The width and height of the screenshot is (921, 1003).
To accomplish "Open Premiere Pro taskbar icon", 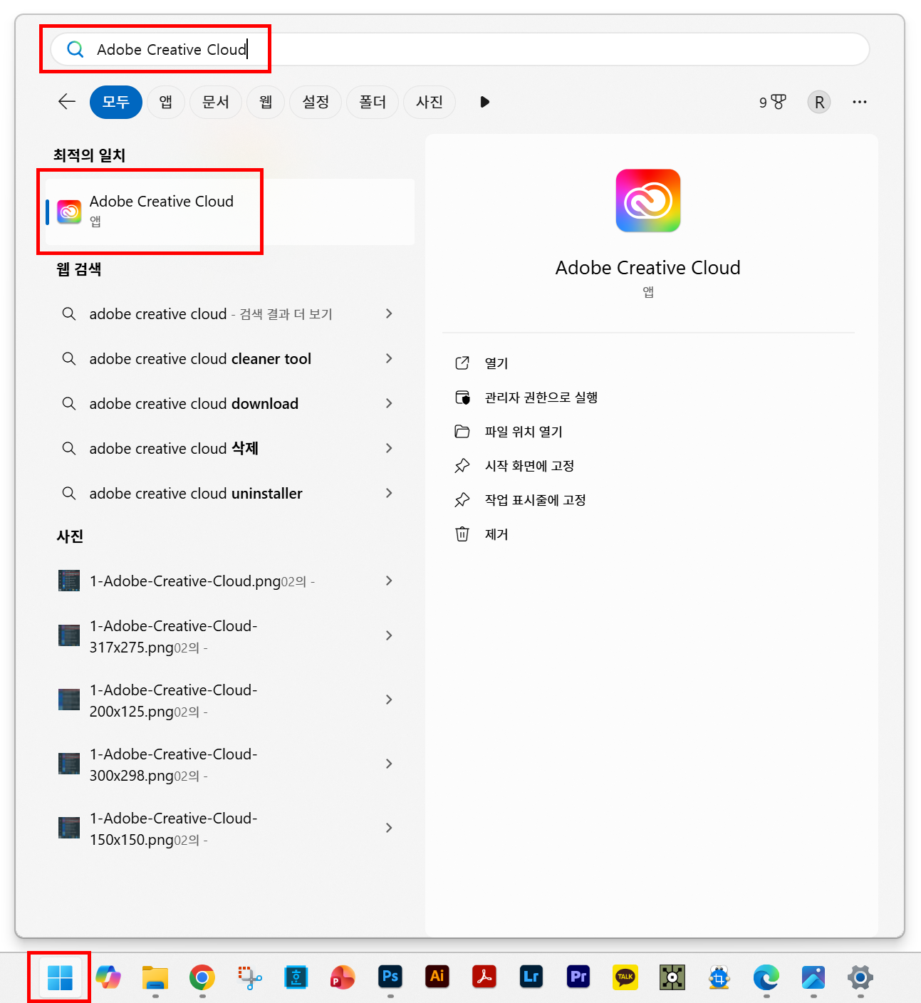I will (578, 977).
